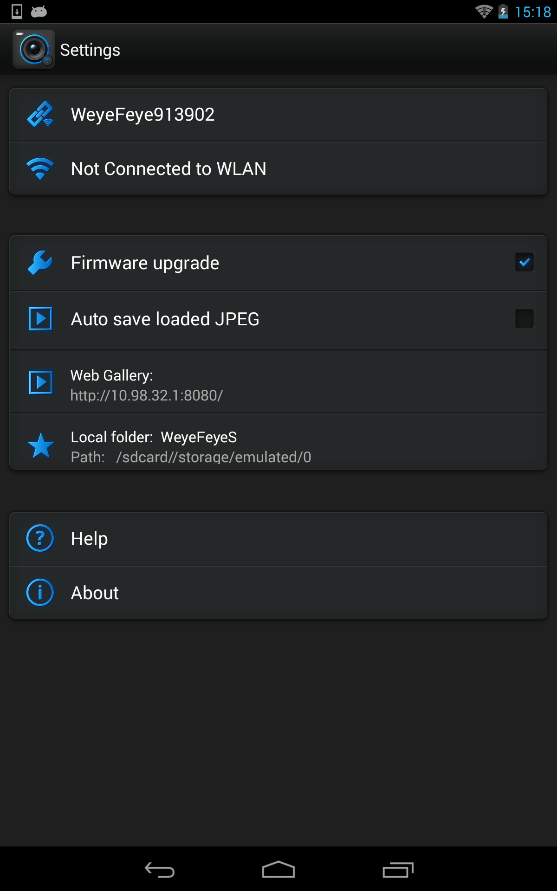
Task: Uncheck the Firmware upgrade checkbox
Action: [x=524, y=262]
